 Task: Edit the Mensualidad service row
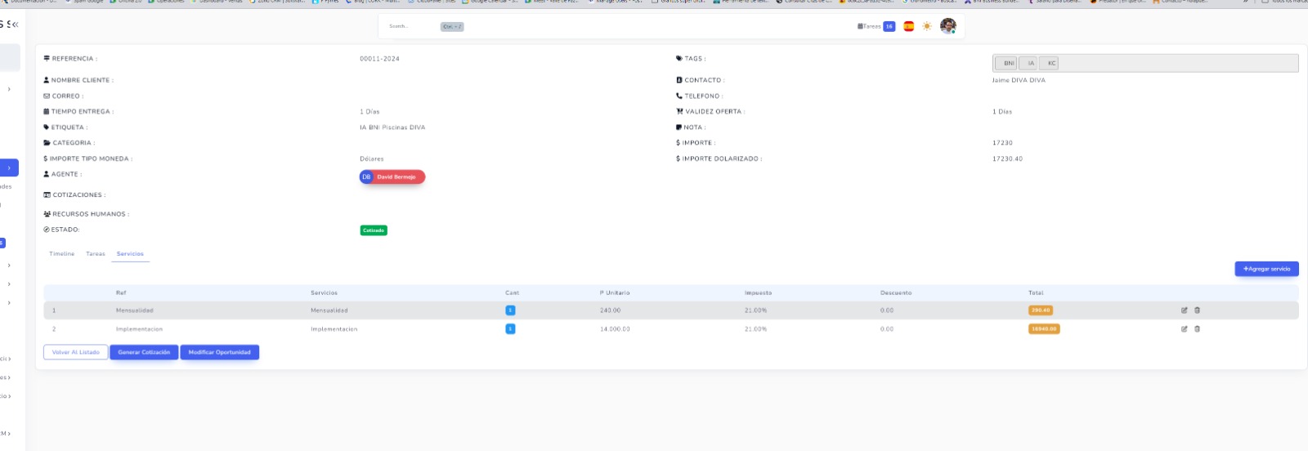tap(1184, 310)
